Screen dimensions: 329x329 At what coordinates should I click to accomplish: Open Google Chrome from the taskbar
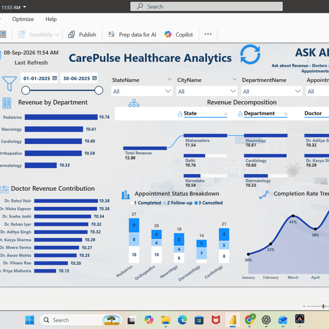249,320
